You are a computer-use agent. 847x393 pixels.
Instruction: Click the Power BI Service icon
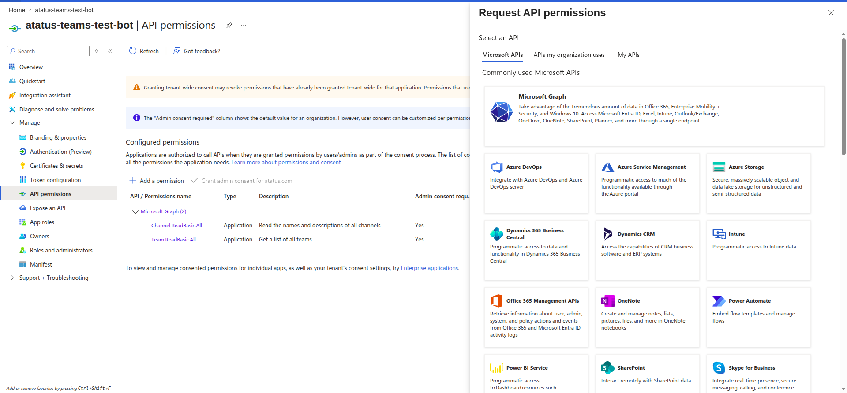pos(497,367)
